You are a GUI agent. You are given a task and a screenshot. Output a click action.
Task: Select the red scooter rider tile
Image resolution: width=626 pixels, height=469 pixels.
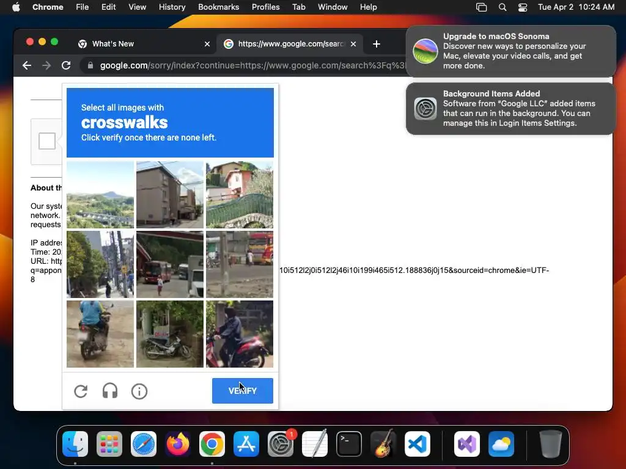click(x=240, y=334)
